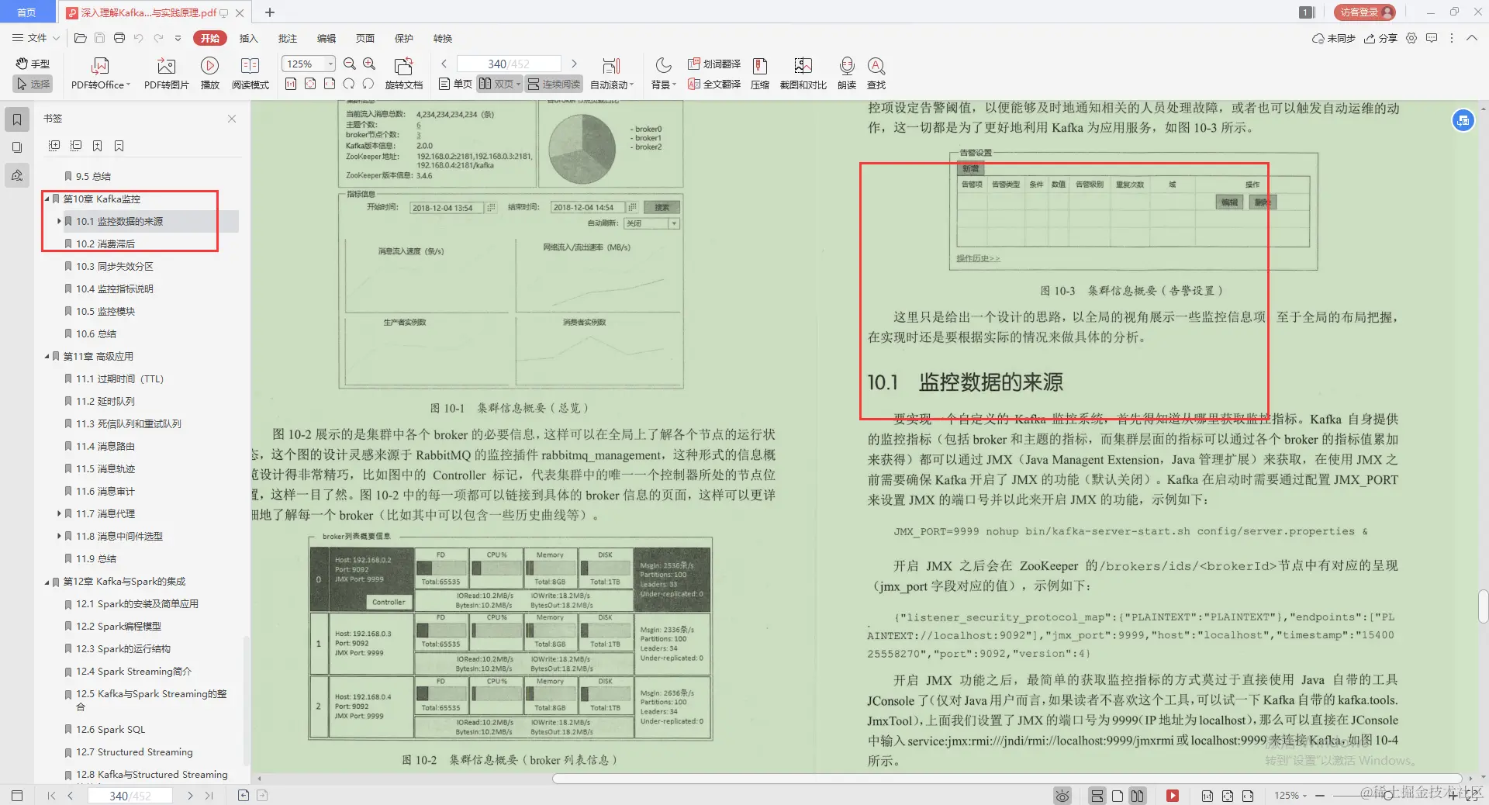Open the 压缩 compress tool
The image size is (1489, 805).
click(759, 74)
